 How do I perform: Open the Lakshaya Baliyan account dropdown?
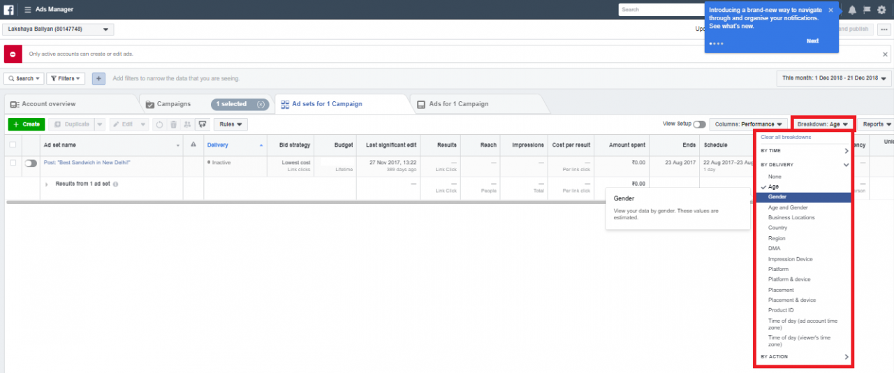(59, 29)
